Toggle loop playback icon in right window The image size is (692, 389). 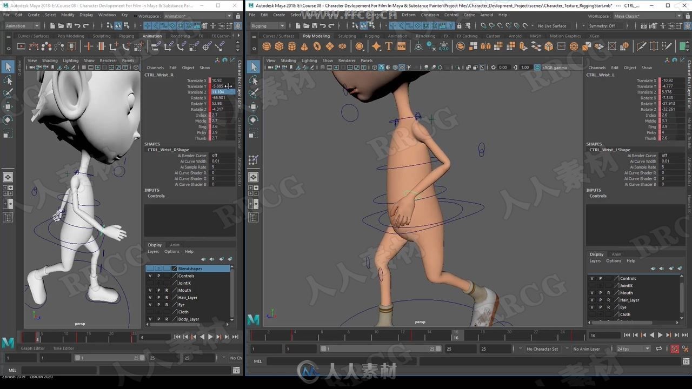(660, 349)
